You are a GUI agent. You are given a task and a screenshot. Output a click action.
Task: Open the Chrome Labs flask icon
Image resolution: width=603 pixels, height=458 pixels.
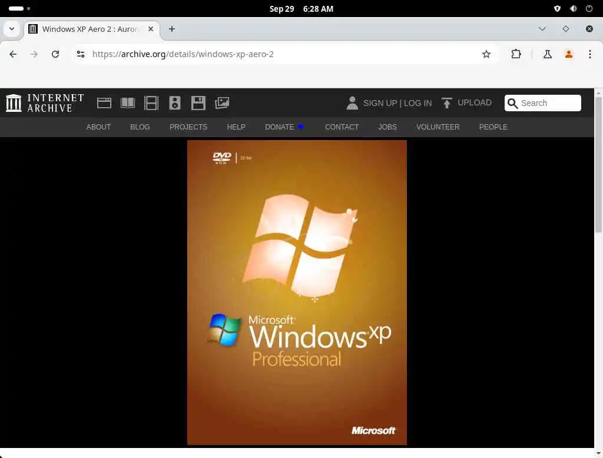(x=547, y=54)
